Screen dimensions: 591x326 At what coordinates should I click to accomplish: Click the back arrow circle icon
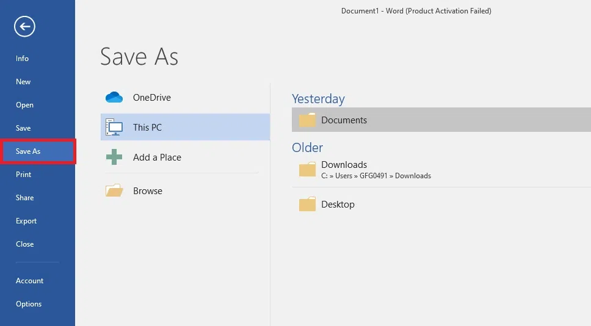point(24,26)
